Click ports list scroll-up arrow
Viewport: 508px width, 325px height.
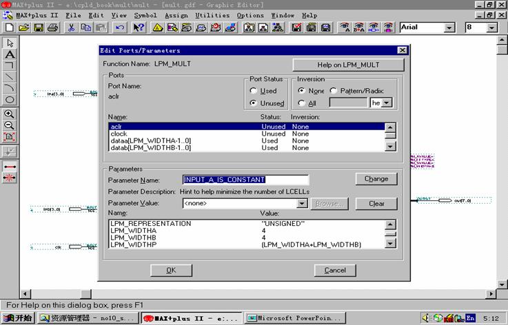click(x=390, y=127)
